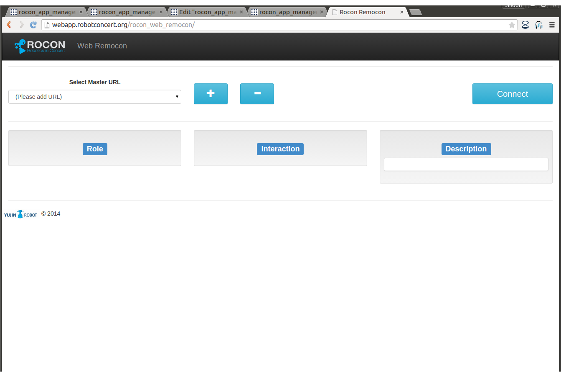
Task: Click the Yujin Robot footer logo
Action: coord(20,214)
